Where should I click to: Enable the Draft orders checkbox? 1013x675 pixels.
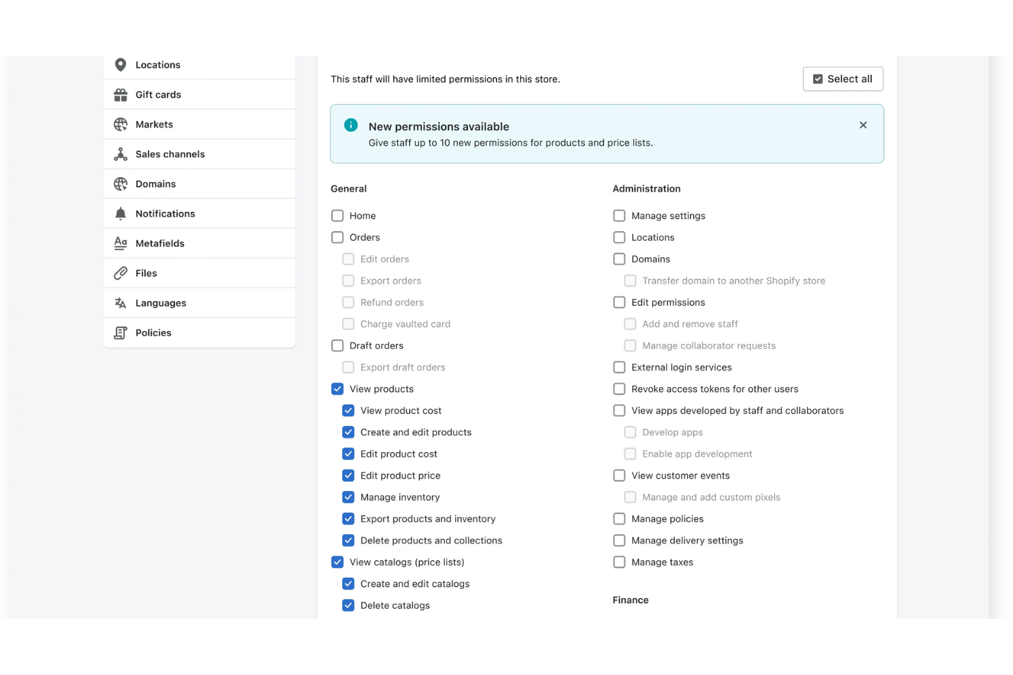click(x=337, y=346)
